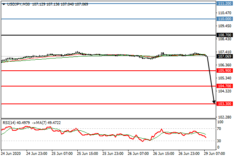234x158 pixels.
Task: Click the RSI scale value 0
Action: [218, 147]
